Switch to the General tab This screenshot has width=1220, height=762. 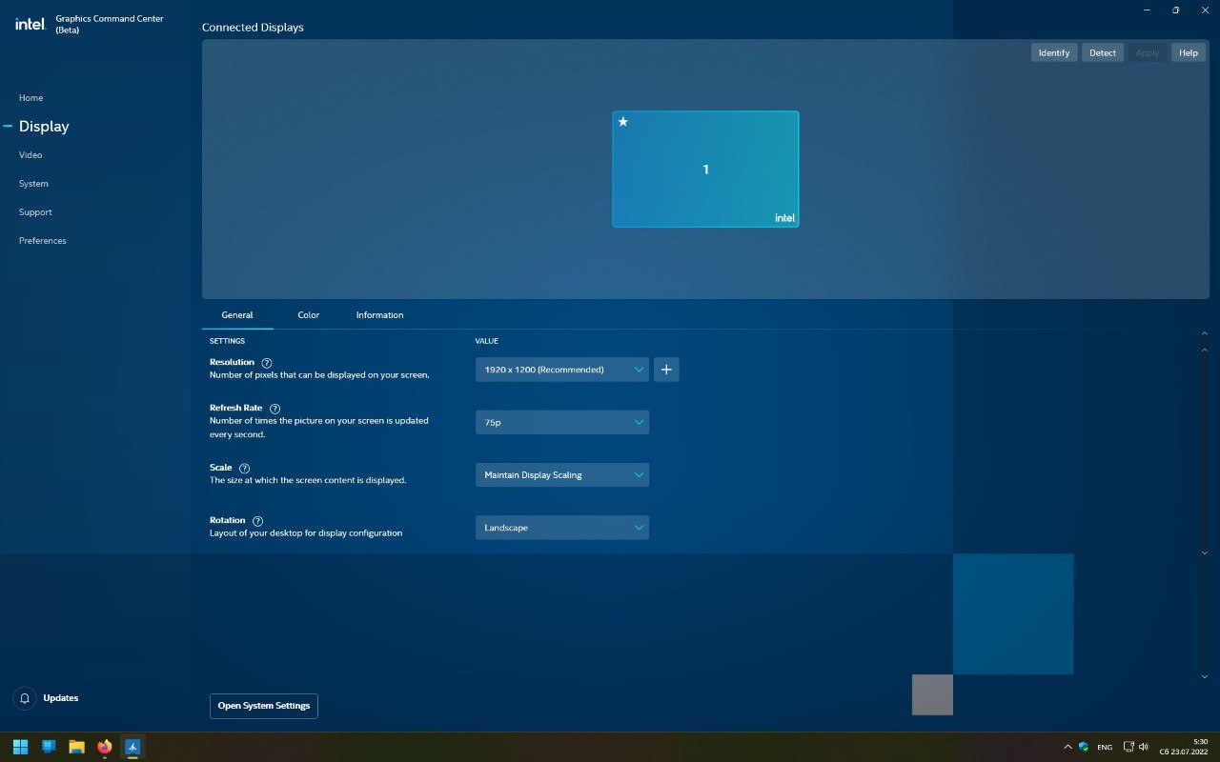237,315
